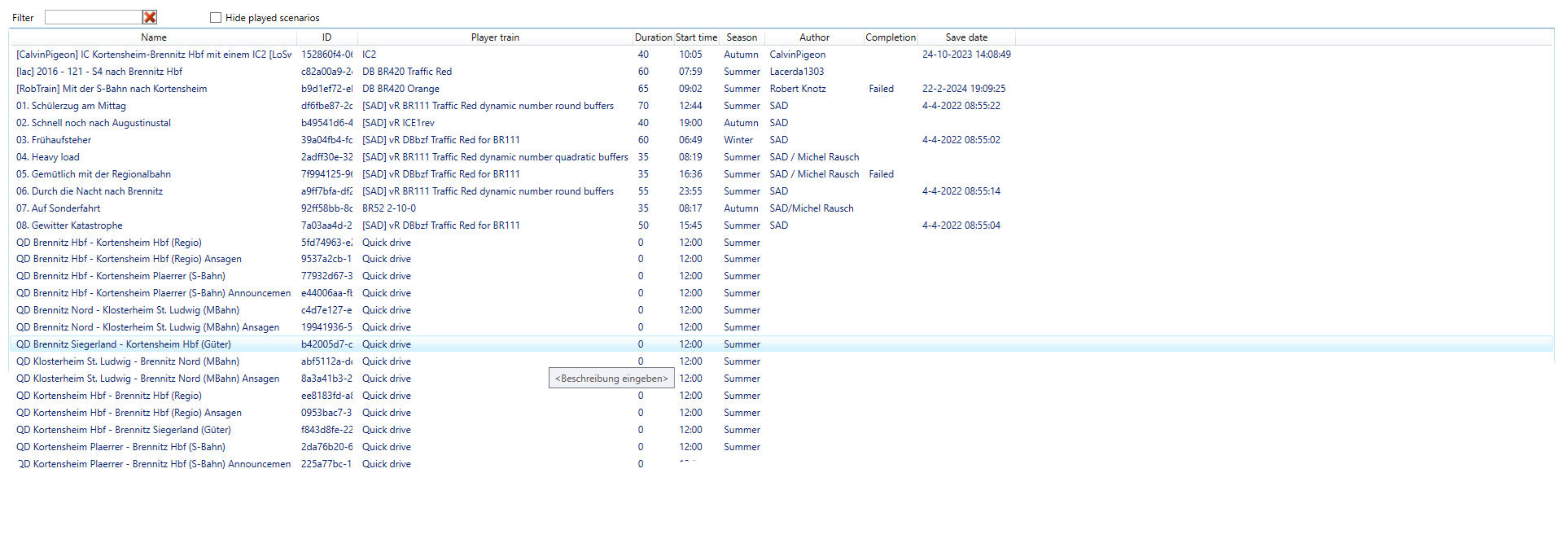Clear the filter with the red X icon
Image resolution: width=1563 pixels, height=543 pixels.
(150, 17)
